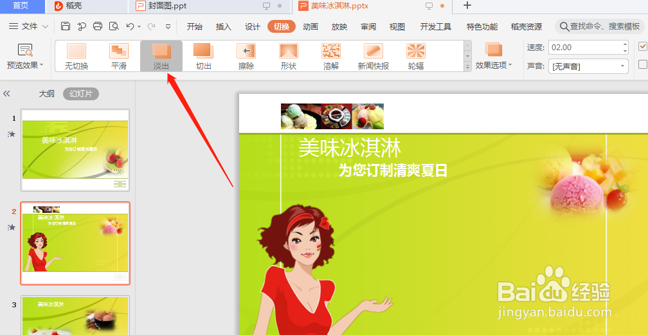648x335 pixels.
Task: Switch to the 首页 home tab
Action: pos(22,6)
